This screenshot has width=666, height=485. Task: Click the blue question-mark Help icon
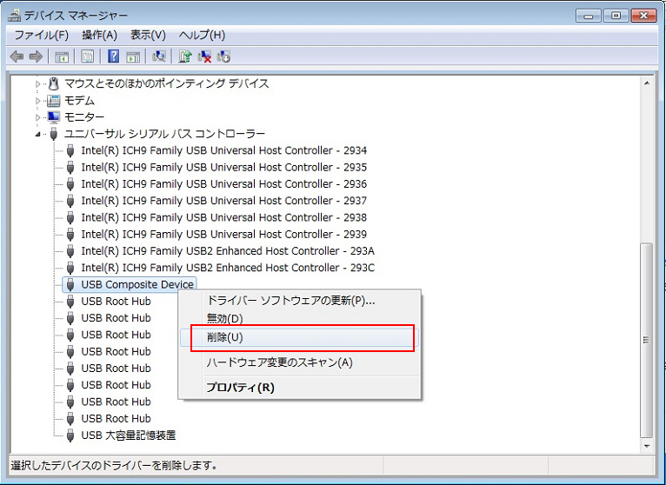(x=113, y=56)
